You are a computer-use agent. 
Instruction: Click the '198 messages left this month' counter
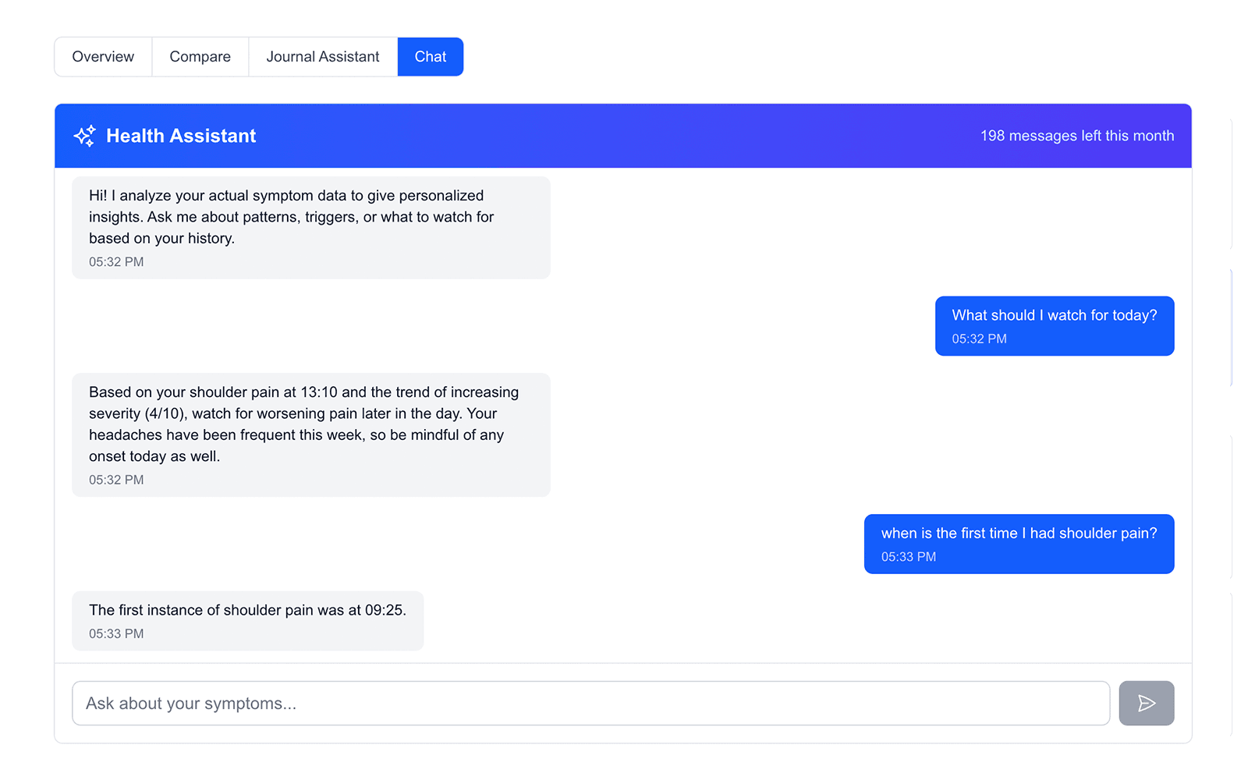point(1077,135)
